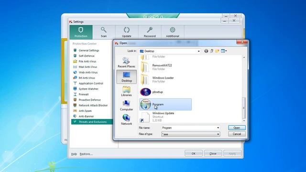Image resolution: width=306 pixels, height=172 pixels.
Task: Click the Anti-Banner icon
Action: (x=75, y=116)
